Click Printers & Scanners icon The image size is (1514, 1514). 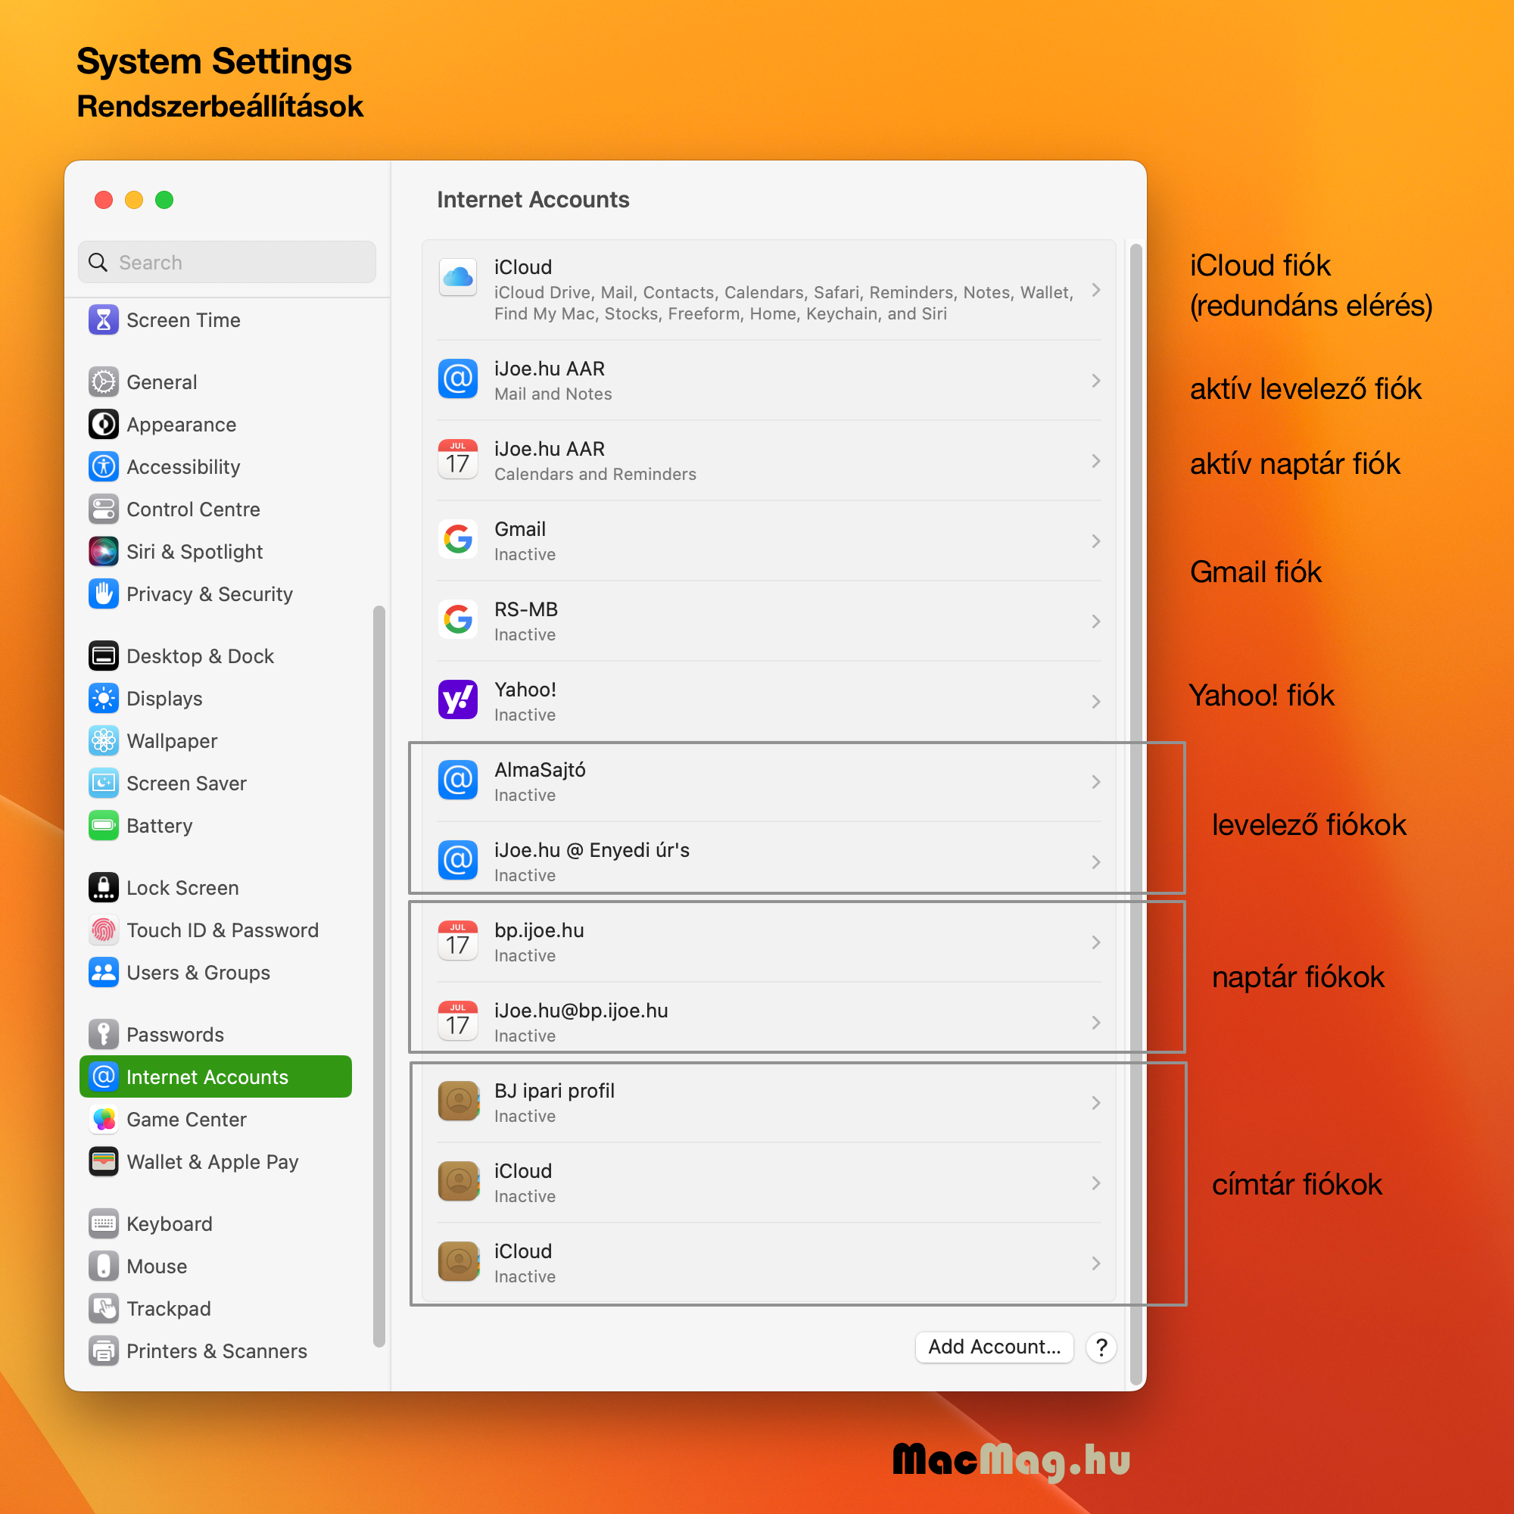(104, 1350)
